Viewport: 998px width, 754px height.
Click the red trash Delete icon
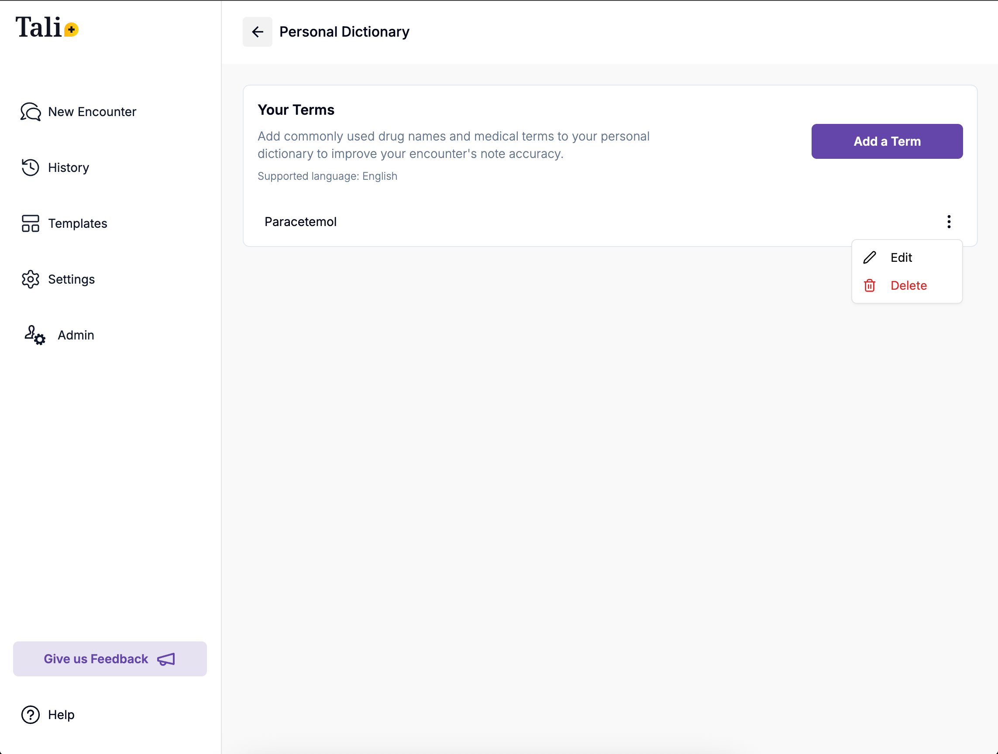869,285
